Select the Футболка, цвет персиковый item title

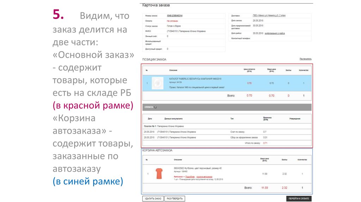[197, 168]
